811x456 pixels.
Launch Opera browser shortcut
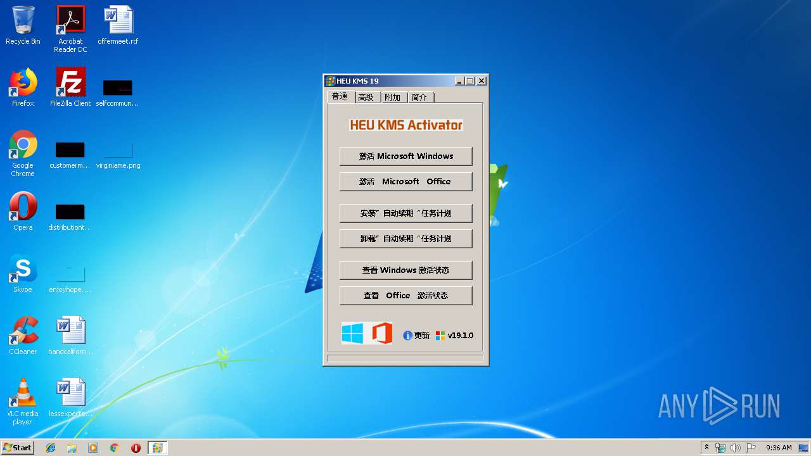click(23, 212)
